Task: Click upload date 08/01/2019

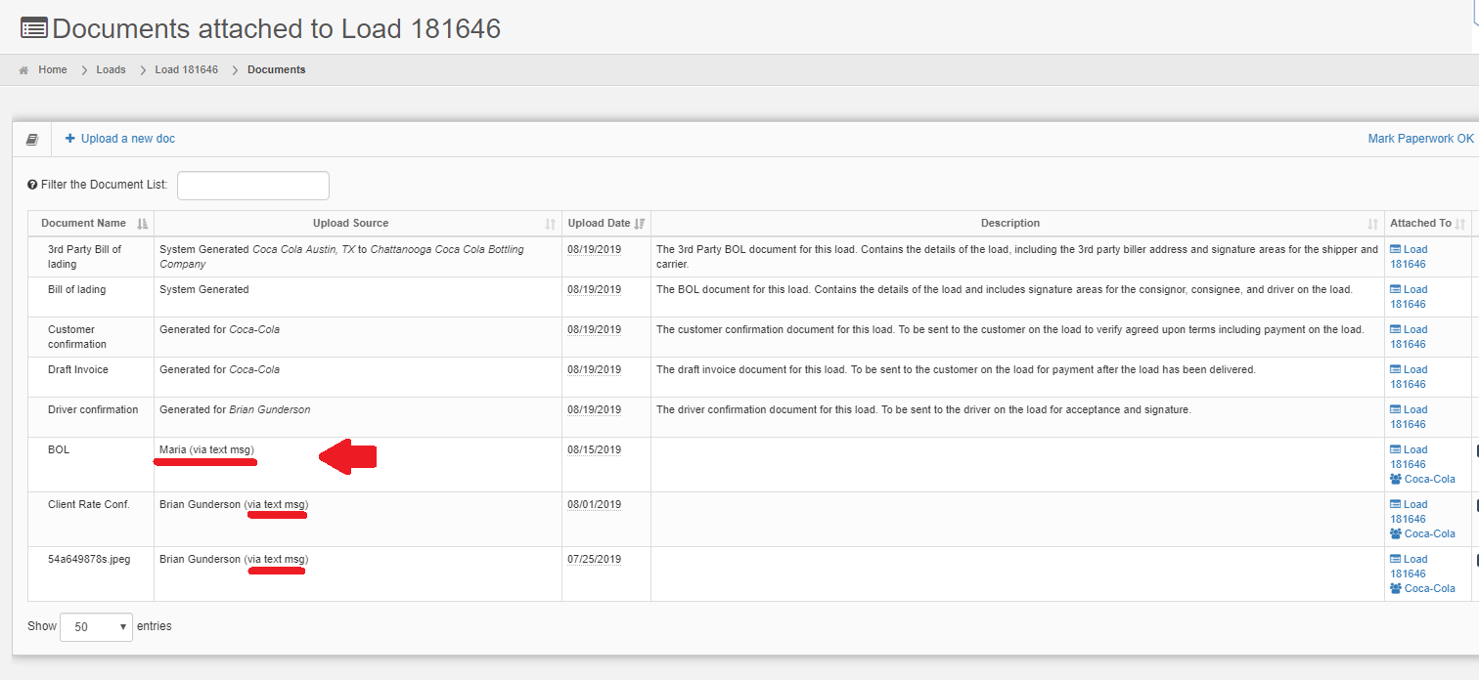Action: tap(595, 505)
